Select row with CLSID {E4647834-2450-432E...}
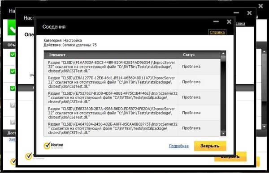Image resolution: width=269 pixels, height=173 pixels. click(x=132, y=128)
